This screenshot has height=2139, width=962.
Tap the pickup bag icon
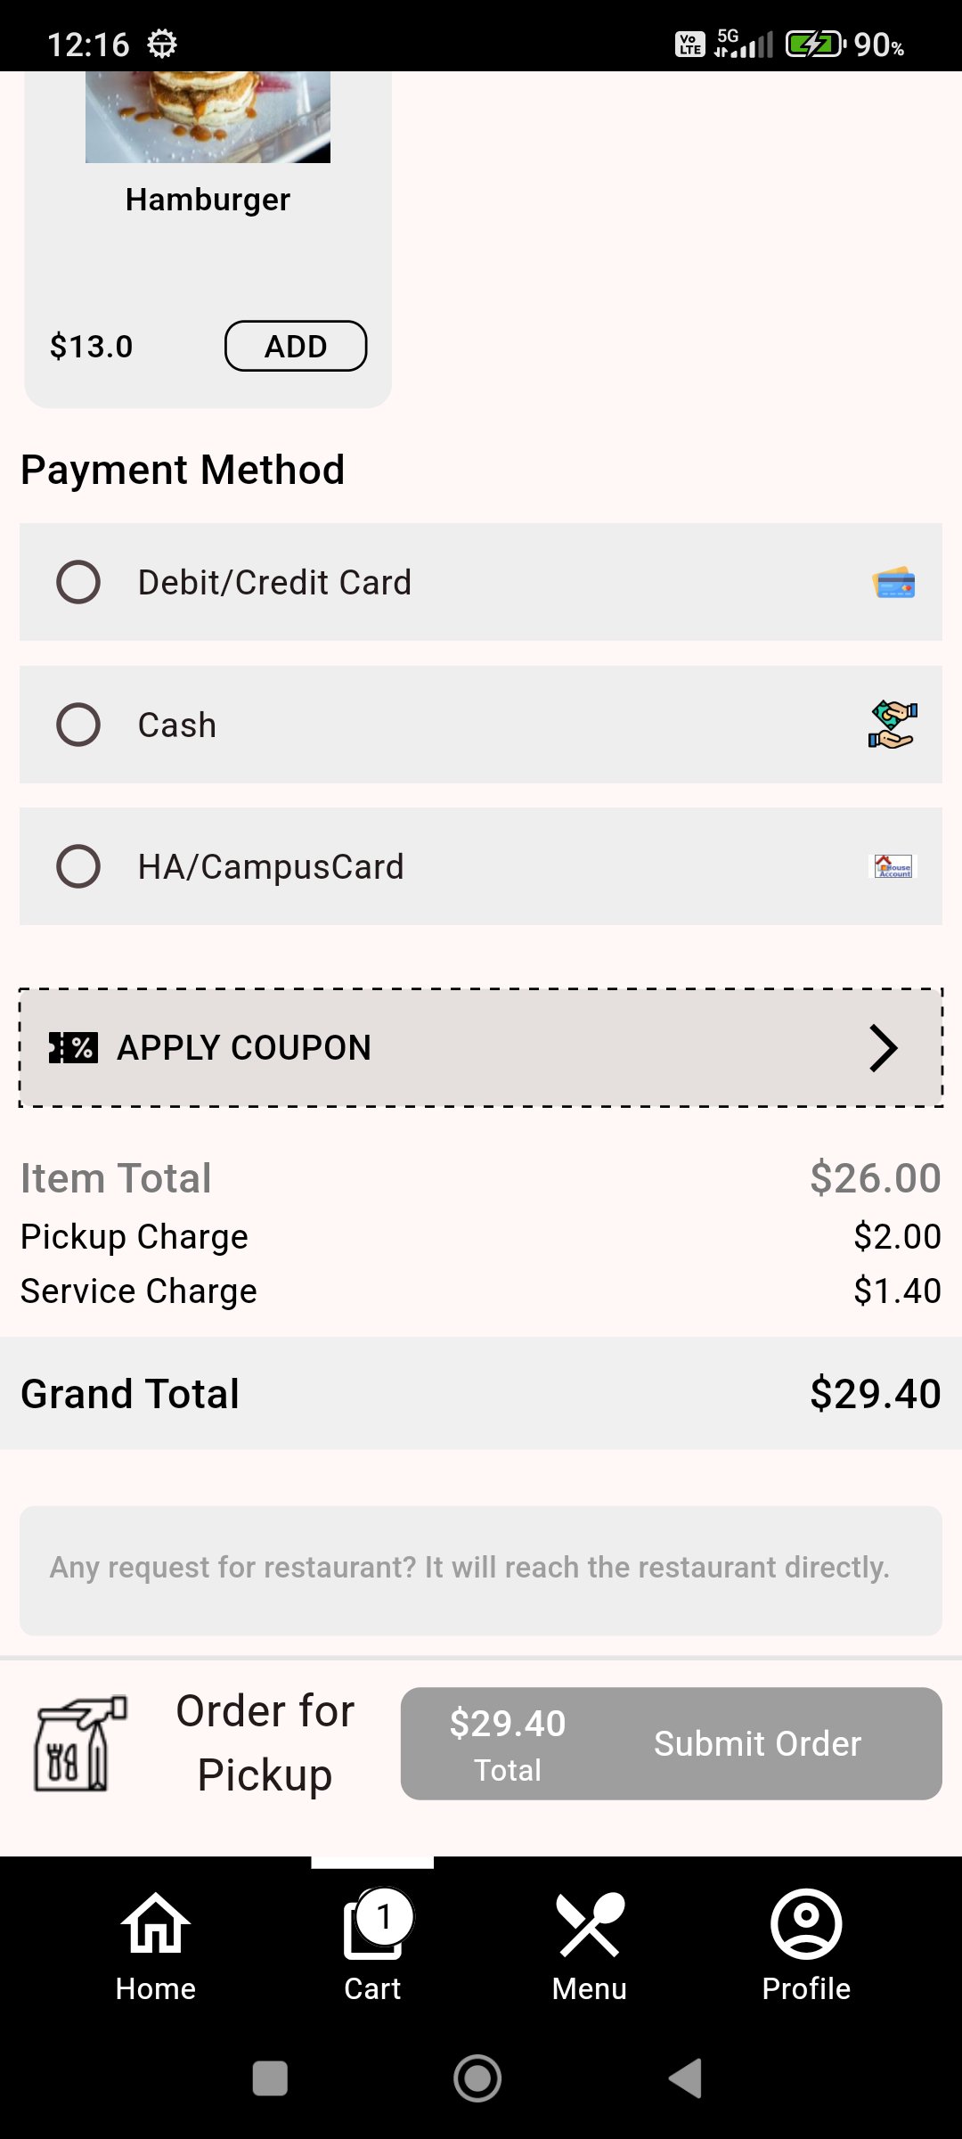coord(80,1743)
